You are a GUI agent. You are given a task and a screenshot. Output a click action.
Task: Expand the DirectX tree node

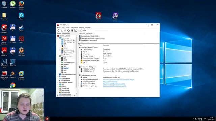coord(58,86)
